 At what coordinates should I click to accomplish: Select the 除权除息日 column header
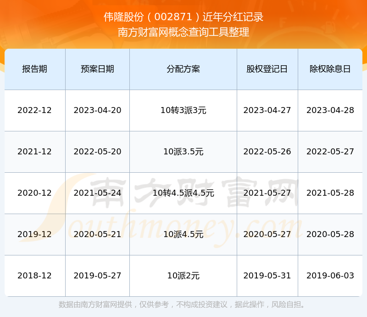pyautogui.click(x=330, y=69)
